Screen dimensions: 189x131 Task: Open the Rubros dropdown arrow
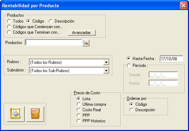pyautogui.click(x=106, y=62)
